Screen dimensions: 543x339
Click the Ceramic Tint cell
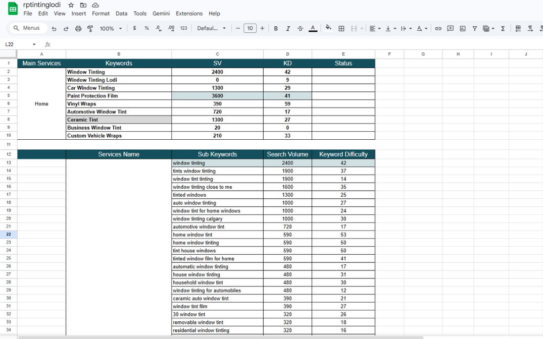pyautogui.click(x=119, y=120)
